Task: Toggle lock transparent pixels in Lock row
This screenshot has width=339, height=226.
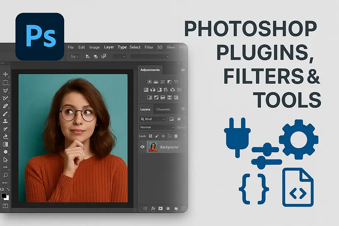Action: 150,136
